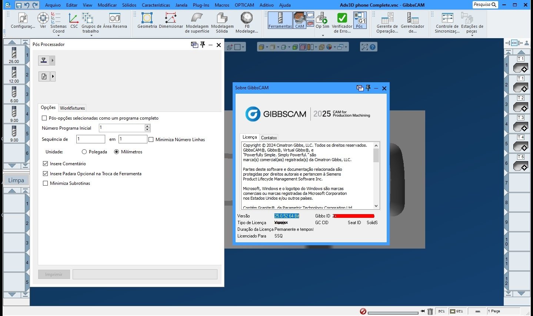Screen dimensions: 533x316
Task: Select the Pós processor icon
Action: coord(360,20)
